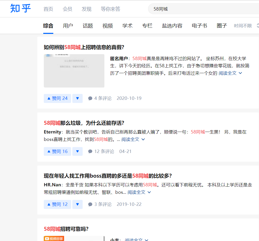The height and width of the screenshot is (241, 259).
Task: Switch to the 专栏 tab
Action: pos(147,26)
